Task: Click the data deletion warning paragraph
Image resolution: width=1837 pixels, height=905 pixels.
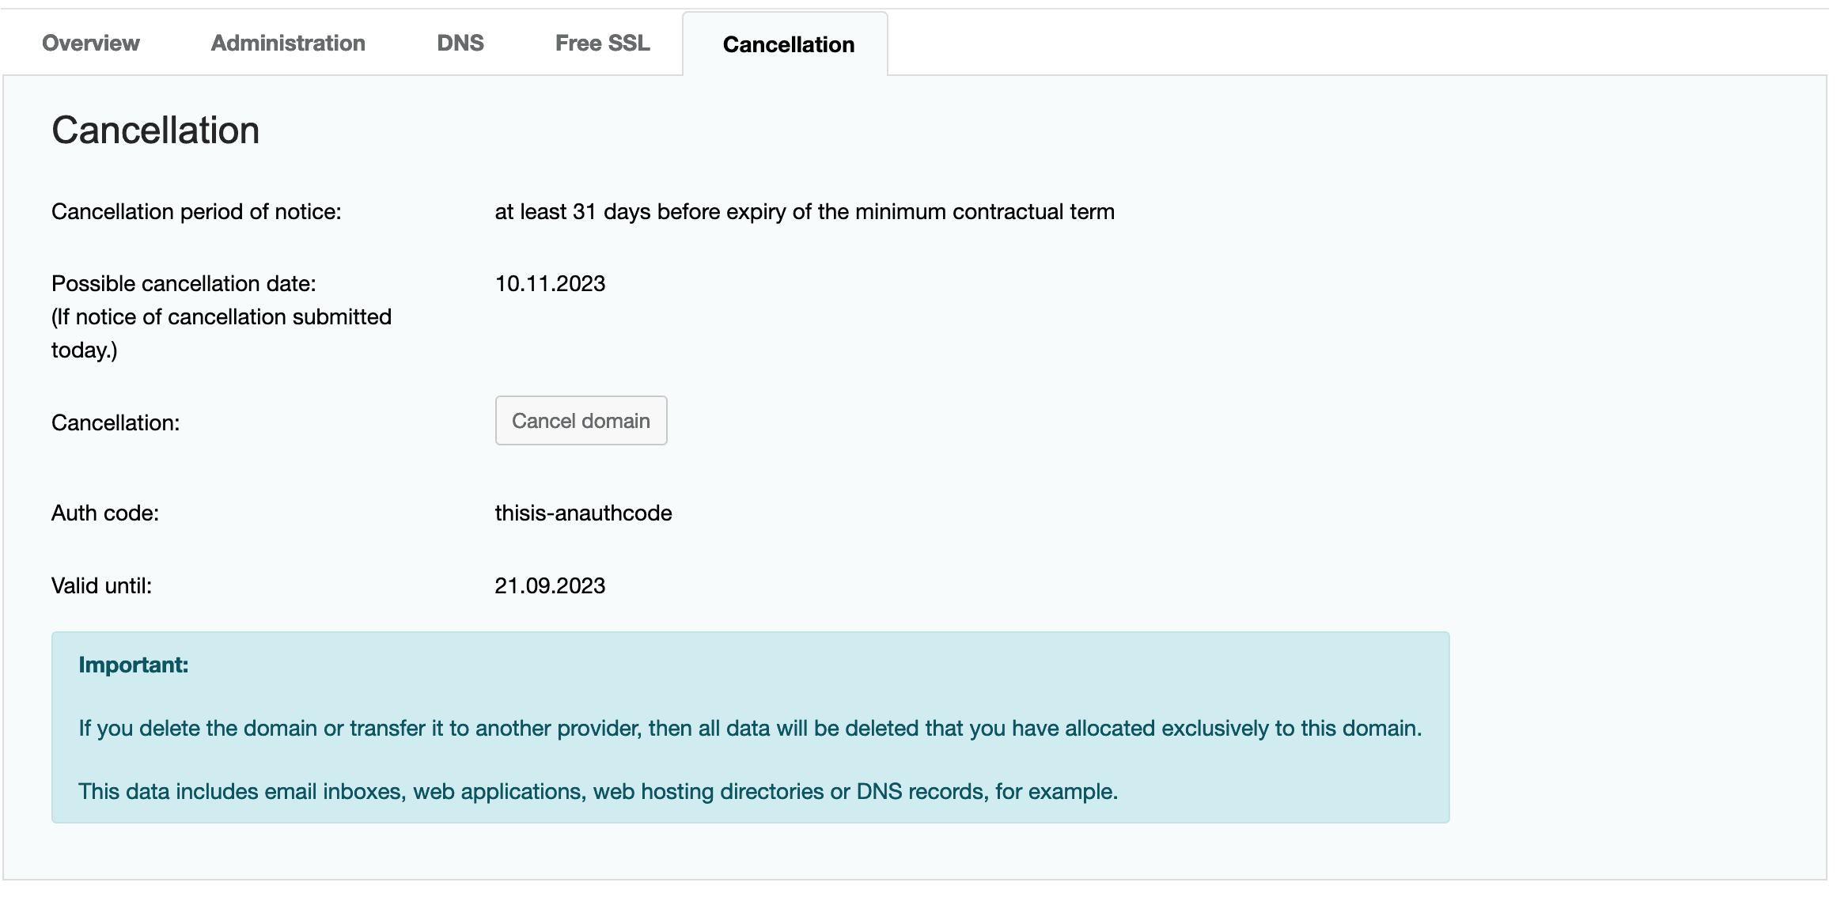Action: 749,729
